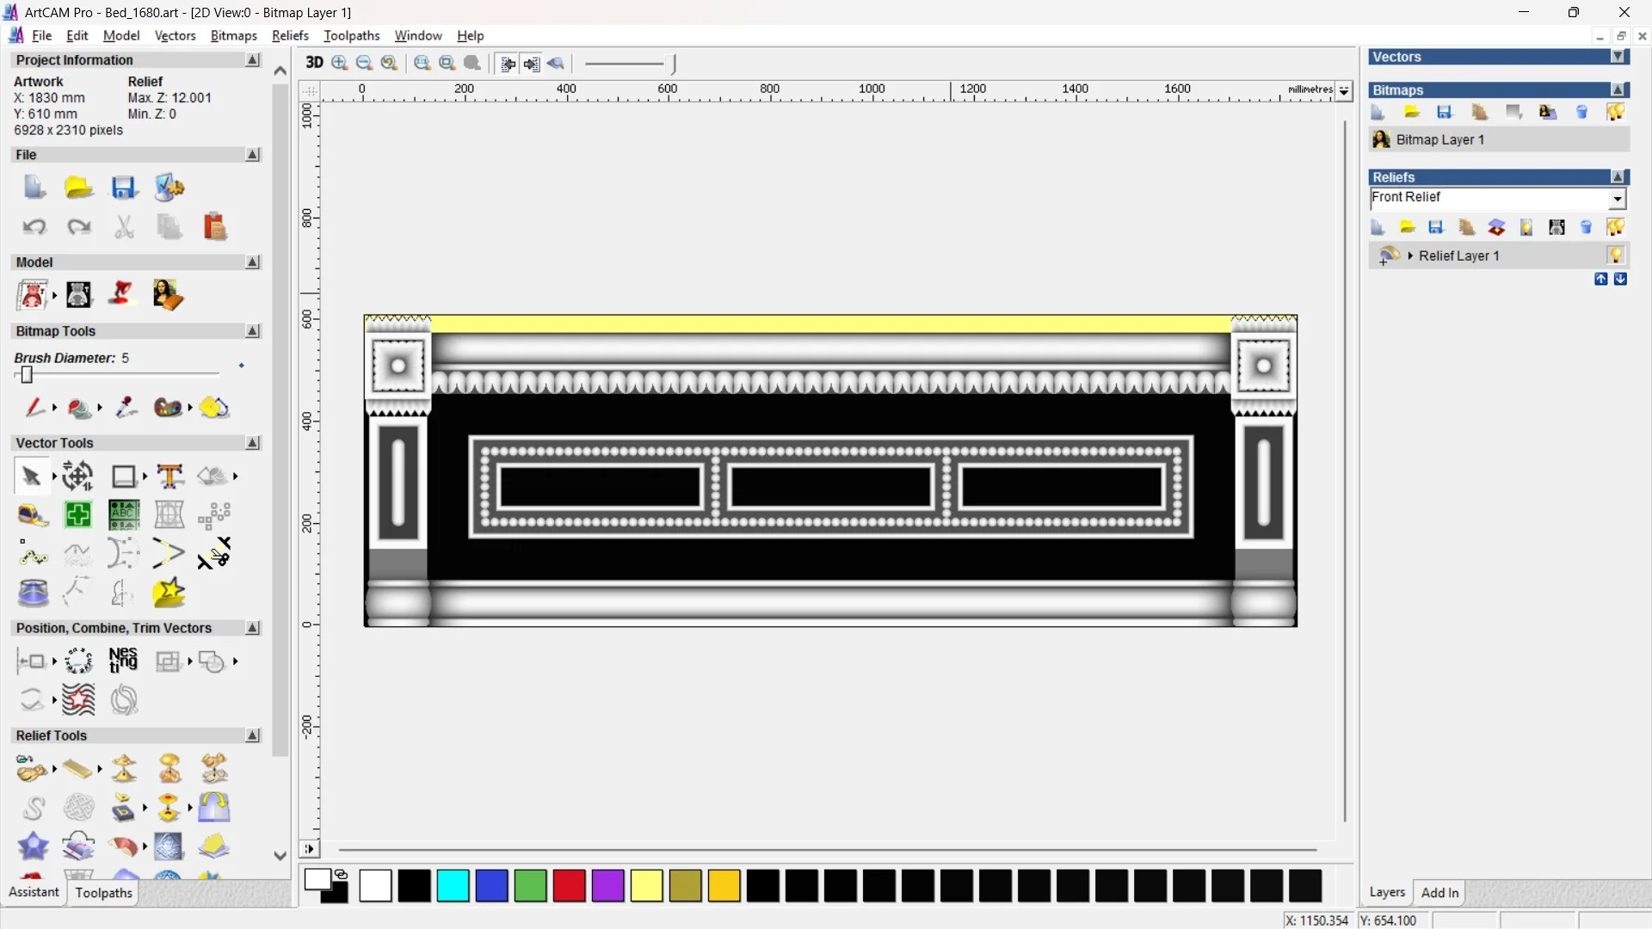Expand the Vectors panel arrow
Screen dimensions: 1652x929
1618,57
